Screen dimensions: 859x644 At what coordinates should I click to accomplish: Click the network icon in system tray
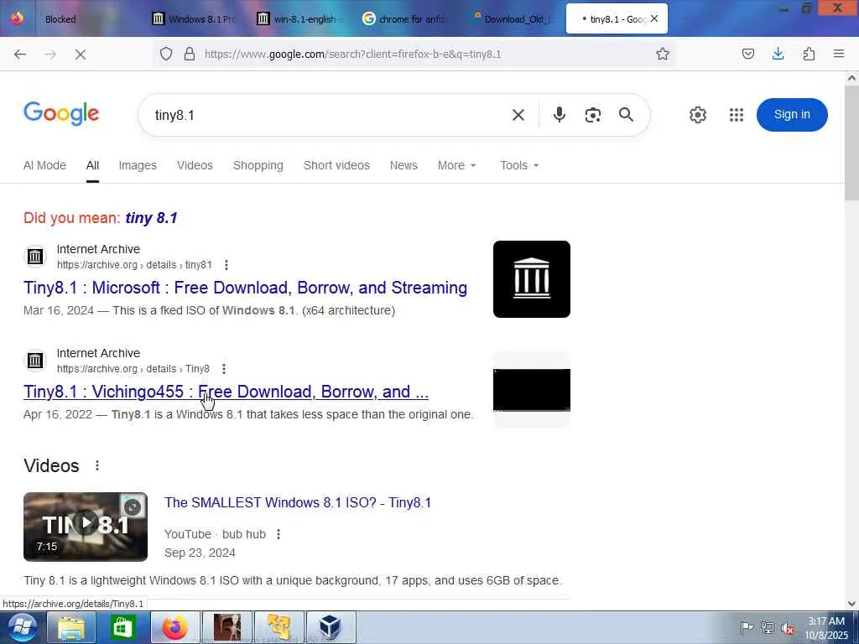click(768, 628)
